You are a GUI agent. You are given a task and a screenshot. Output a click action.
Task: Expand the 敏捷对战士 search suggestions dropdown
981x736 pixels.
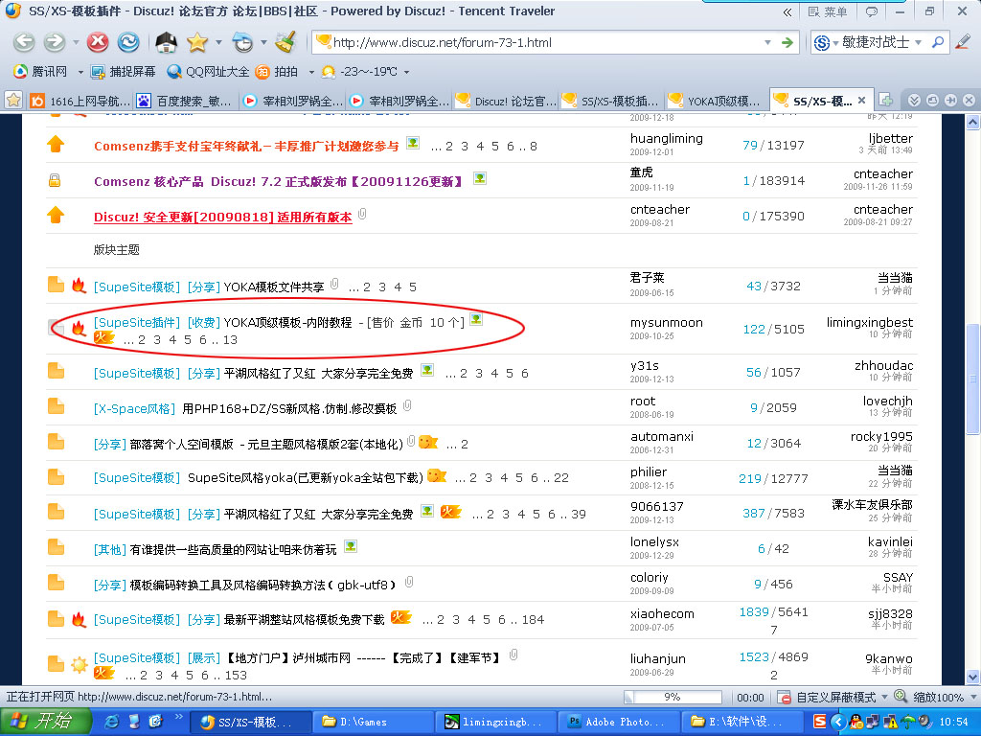point(919,42)
